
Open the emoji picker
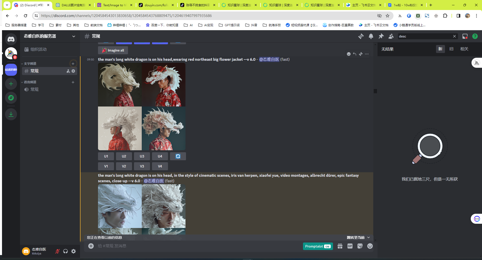[370, 246]
